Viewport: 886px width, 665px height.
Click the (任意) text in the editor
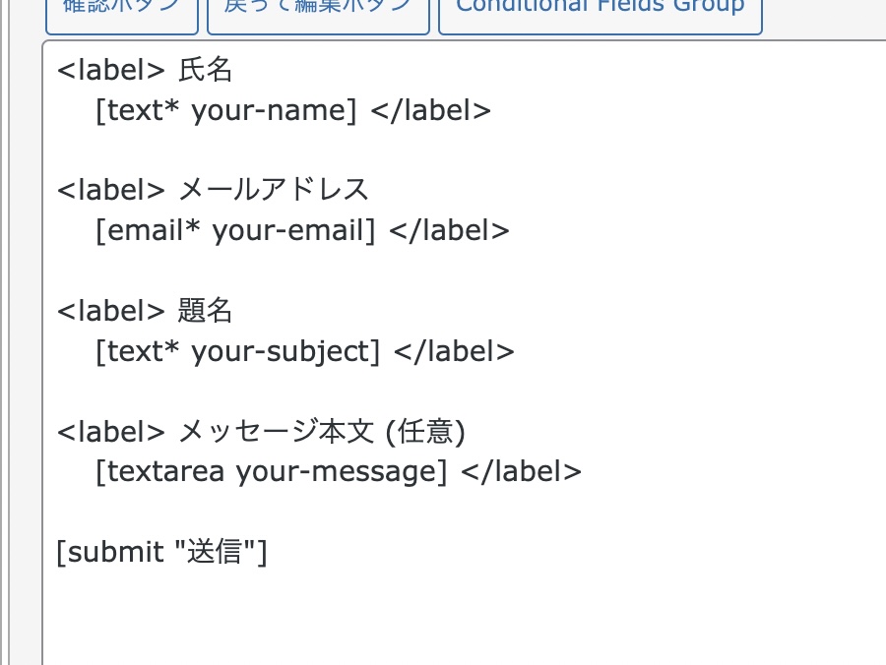click(x=425, y=431)
